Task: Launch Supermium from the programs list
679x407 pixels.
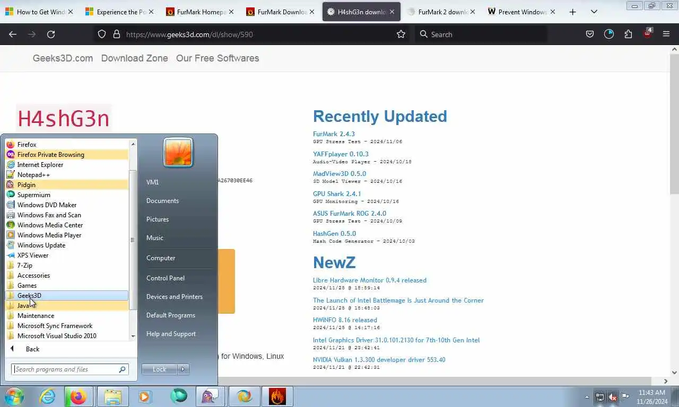Action: click(x=66, y=195)
